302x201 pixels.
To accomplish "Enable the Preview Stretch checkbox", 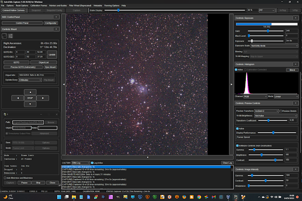I will (281, 111).
